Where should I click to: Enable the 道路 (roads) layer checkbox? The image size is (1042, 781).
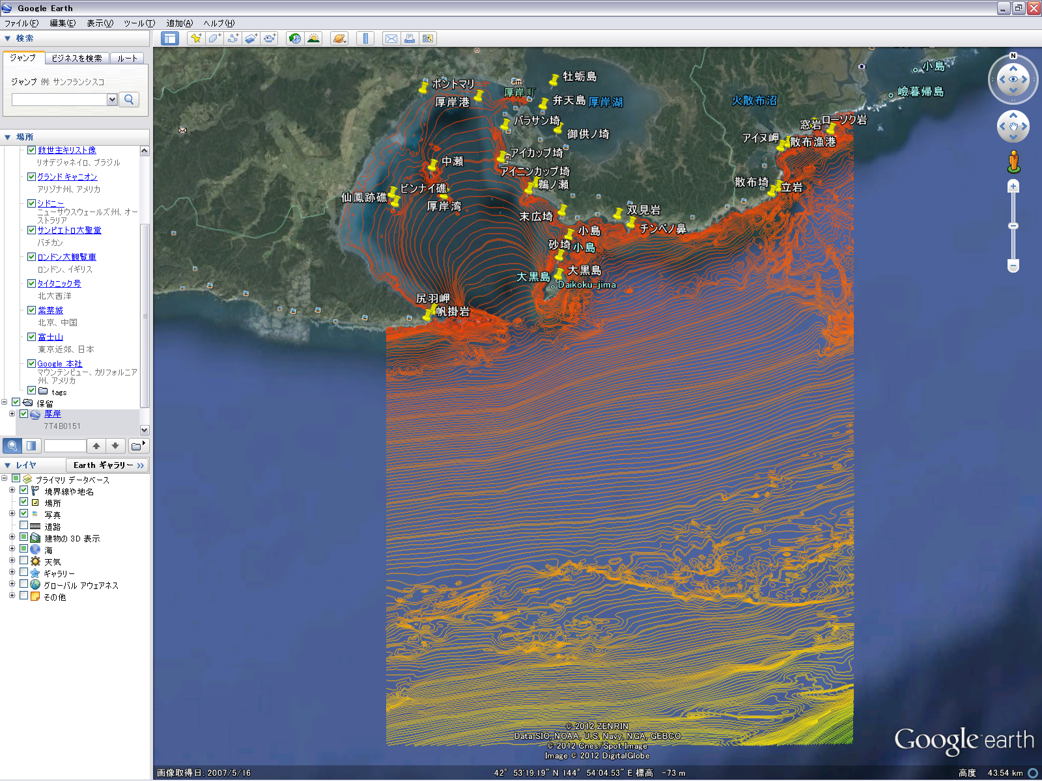point(24,526)
